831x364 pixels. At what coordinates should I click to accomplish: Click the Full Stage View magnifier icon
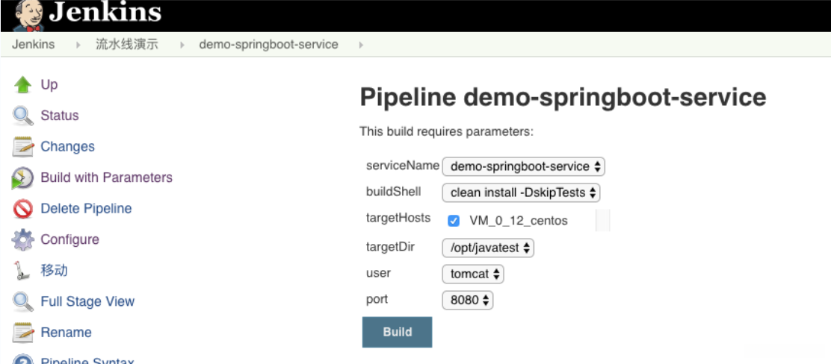click(23, 302)
